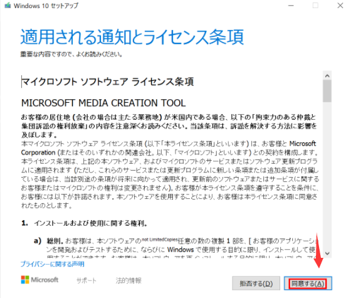Click the 同意する(A) accept button
Viewport: 351px width, 298px height.
click(308, 283)
